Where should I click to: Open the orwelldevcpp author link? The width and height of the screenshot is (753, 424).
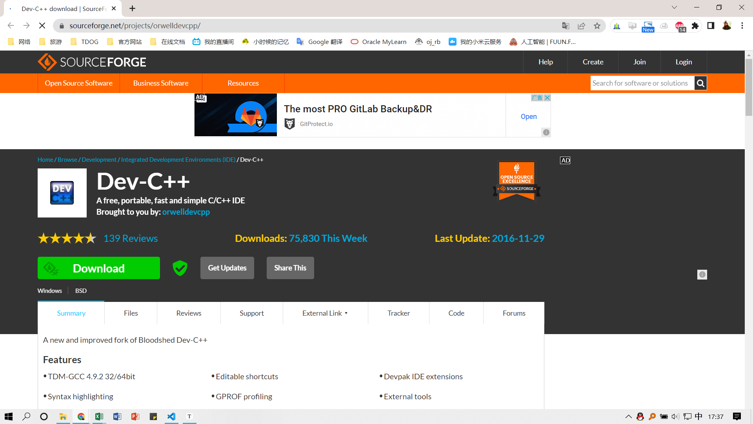point(186,212)
